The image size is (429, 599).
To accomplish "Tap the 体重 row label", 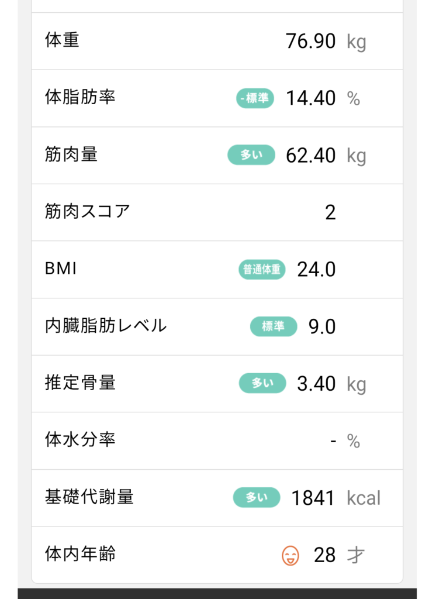I will coord(62,40).
